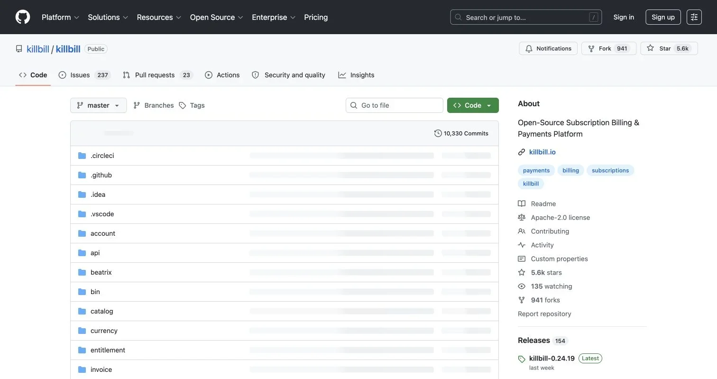Switch to the Pull requests tab
717x379 pixels.
(x=158, y=75)
